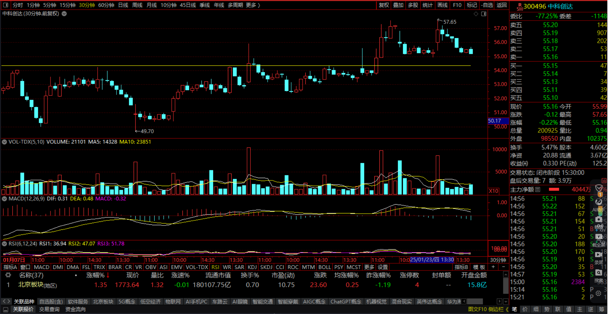Switch chart to 15分钟 period
This screenshot has width=608, height=314.
click(68, 5)
